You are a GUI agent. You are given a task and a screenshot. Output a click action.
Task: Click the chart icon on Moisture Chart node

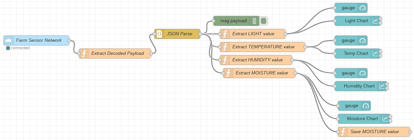(385, 119)
